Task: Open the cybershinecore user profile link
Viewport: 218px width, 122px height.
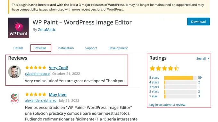Action: pyautogui.click(x=37, y=74)
